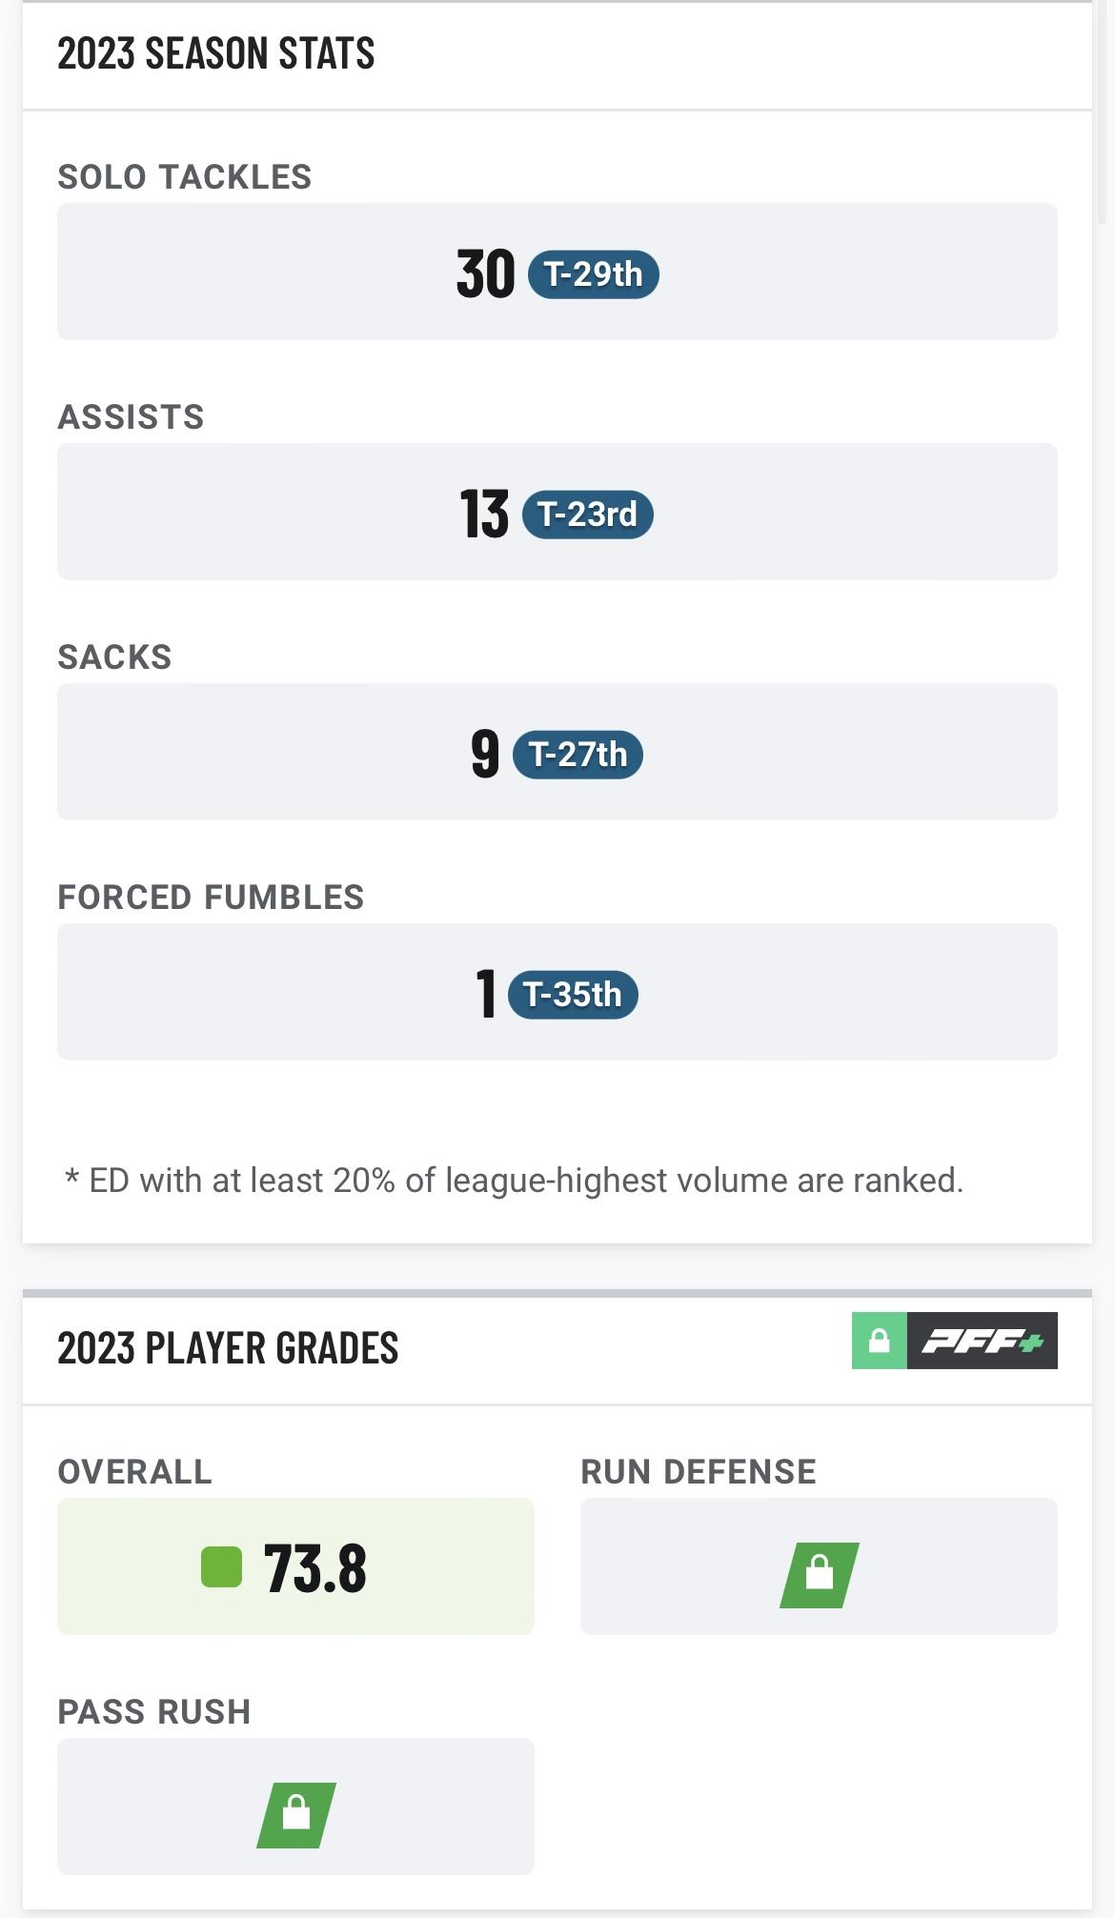The image size is (1115, 1918).
Task: Click the 2023 Player Grades header
Action: pyautogui.click(x=228, y=1347)
